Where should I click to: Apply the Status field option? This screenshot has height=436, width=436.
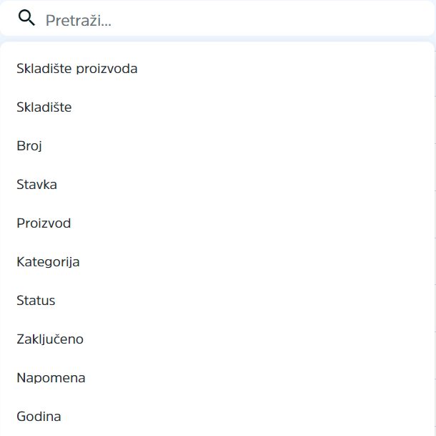coord(217,300)
